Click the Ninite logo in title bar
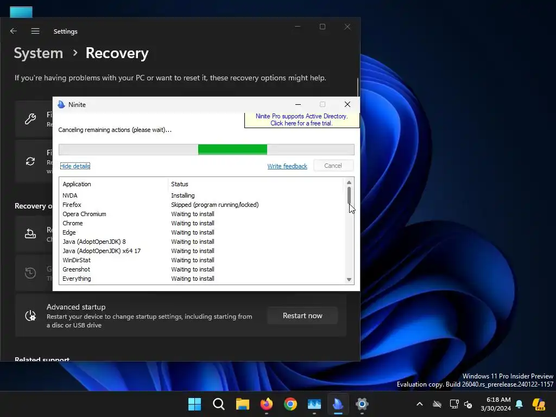 point(61,104)
